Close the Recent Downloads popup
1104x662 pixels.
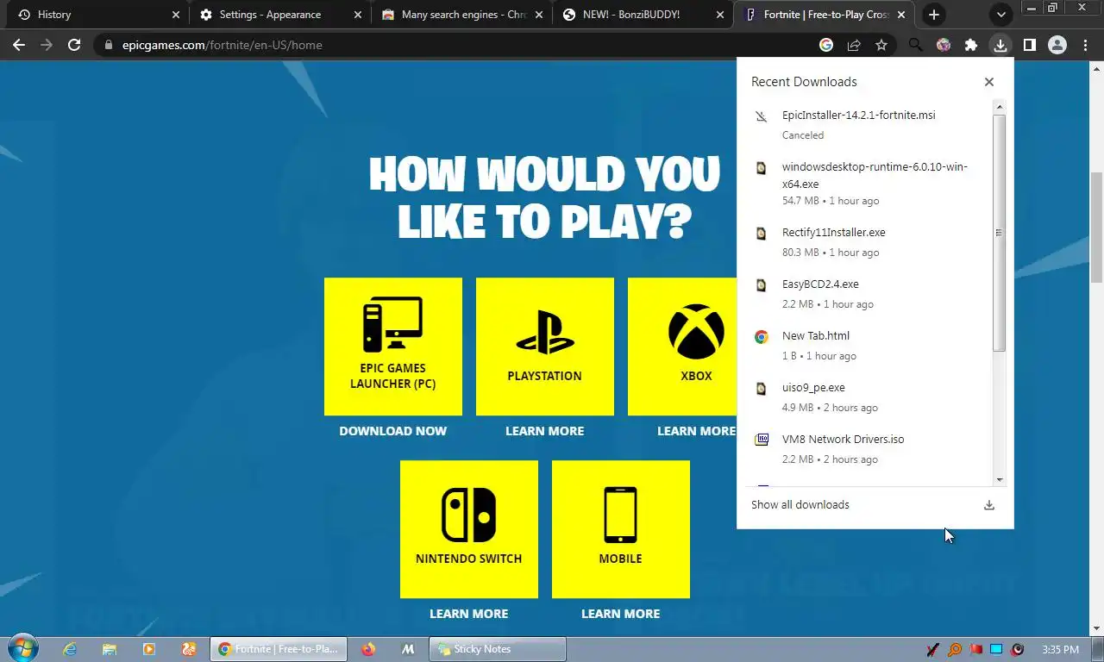(x=988, y=82)
